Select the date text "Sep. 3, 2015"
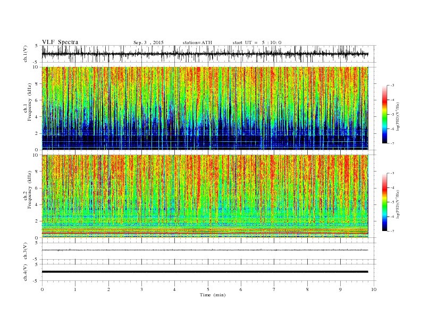This screenshot has width=421, height=325. pos(148,42)
